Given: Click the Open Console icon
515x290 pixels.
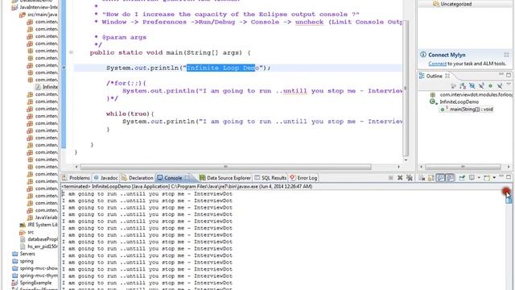Looking at the screenshot, I should [x=487, y=178].
